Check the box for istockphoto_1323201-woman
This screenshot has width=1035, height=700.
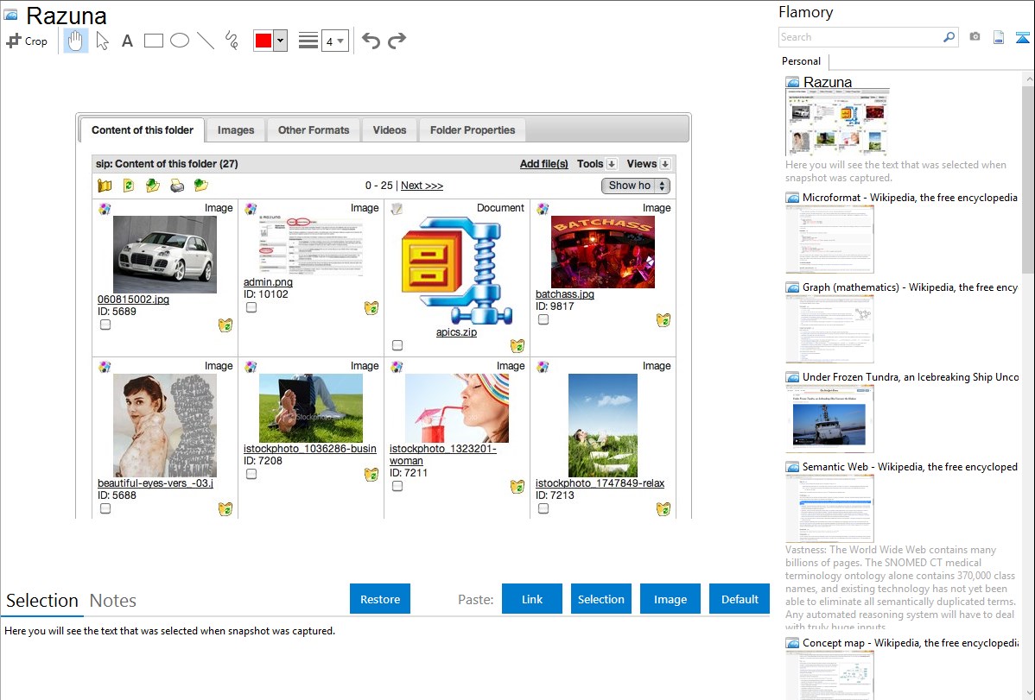pyautogui.click(x=397, y=486)
